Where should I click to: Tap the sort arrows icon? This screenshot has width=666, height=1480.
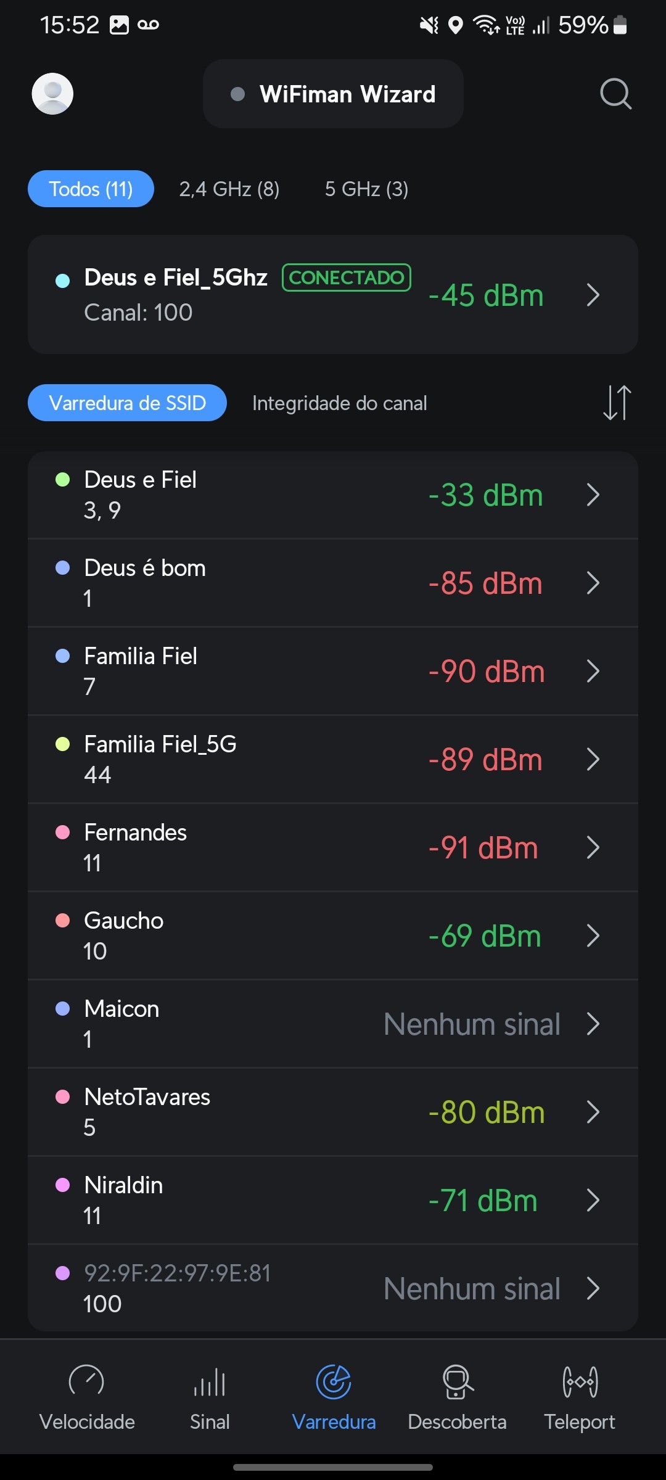click(x=617, y=403)
